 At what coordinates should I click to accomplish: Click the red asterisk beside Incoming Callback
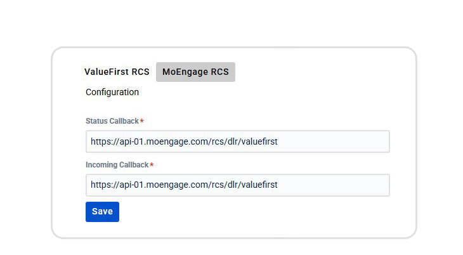[x=152, y=164]
